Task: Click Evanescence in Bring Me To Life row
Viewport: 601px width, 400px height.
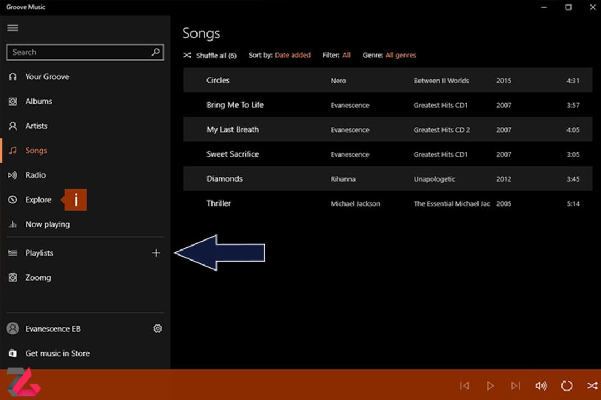Action: click(x=349, y=105)
